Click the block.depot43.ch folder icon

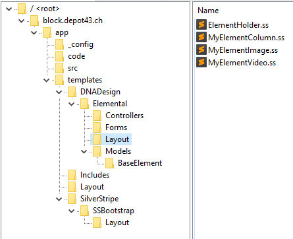point(35,20)
